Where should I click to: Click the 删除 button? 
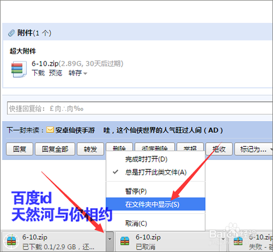119,147
